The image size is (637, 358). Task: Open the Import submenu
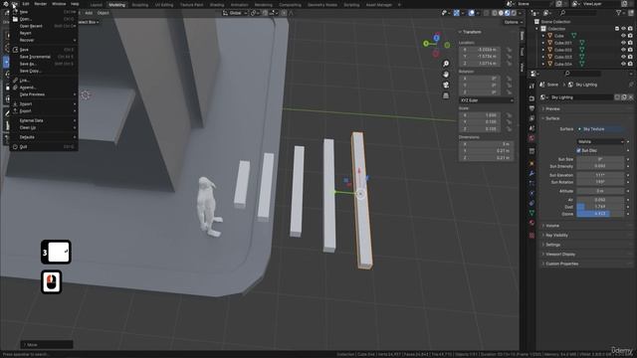click(43, 103)
